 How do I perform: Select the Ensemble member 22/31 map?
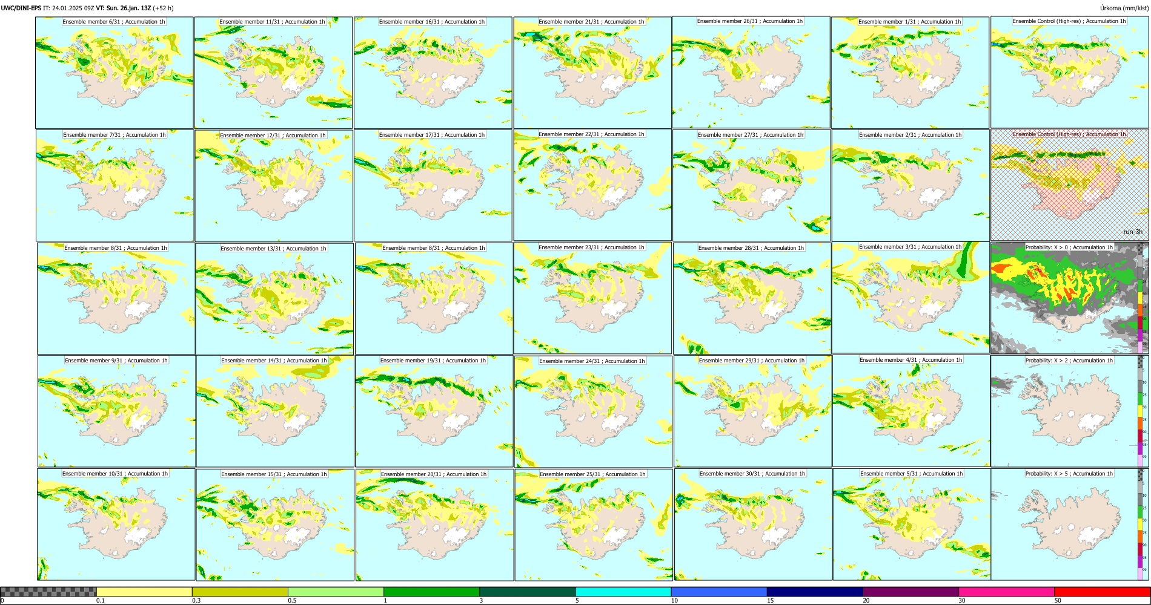pyautogui.click(x=592, y=185)
